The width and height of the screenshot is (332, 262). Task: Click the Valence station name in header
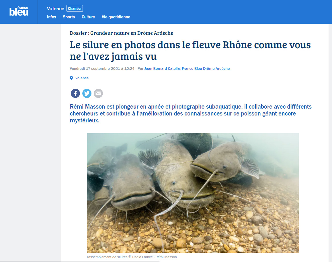pos(55,9)
